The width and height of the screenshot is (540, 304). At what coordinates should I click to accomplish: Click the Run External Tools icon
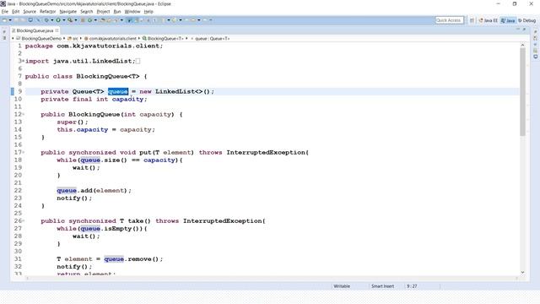[x=70, y=20]
